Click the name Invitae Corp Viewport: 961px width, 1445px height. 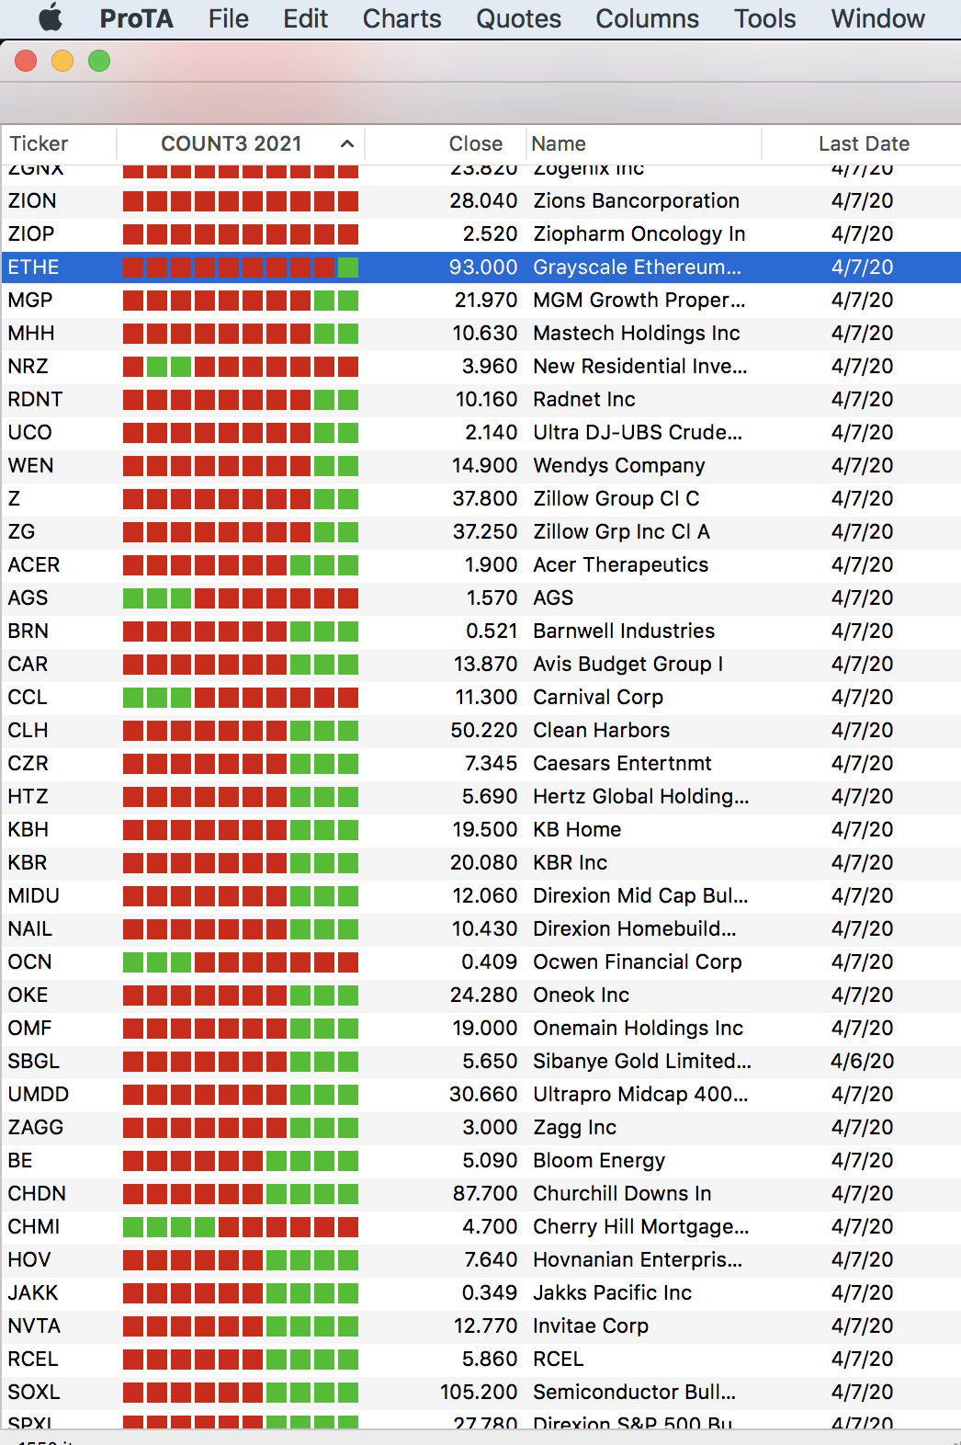[x=591, y=1326]
